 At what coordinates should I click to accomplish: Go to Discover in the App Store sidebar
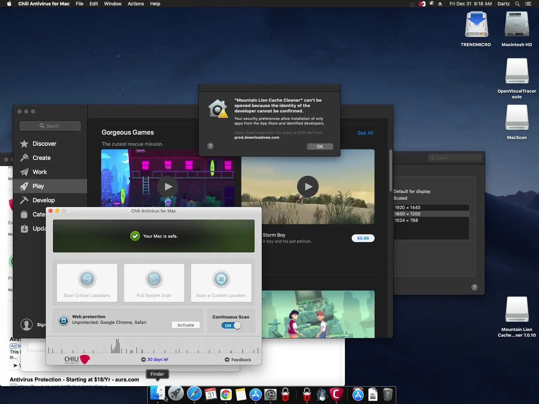point(50,144)
